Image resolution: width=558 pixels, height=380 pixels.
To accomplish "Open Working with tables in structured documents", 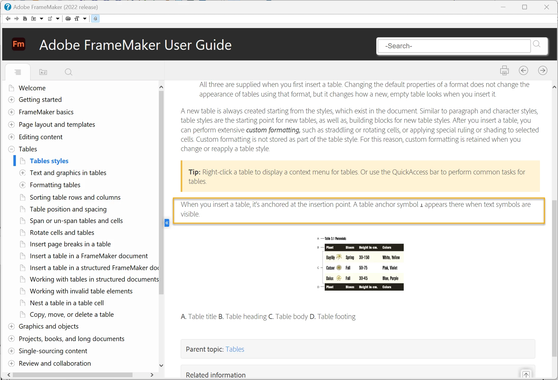I will click(x=94, y=279).
